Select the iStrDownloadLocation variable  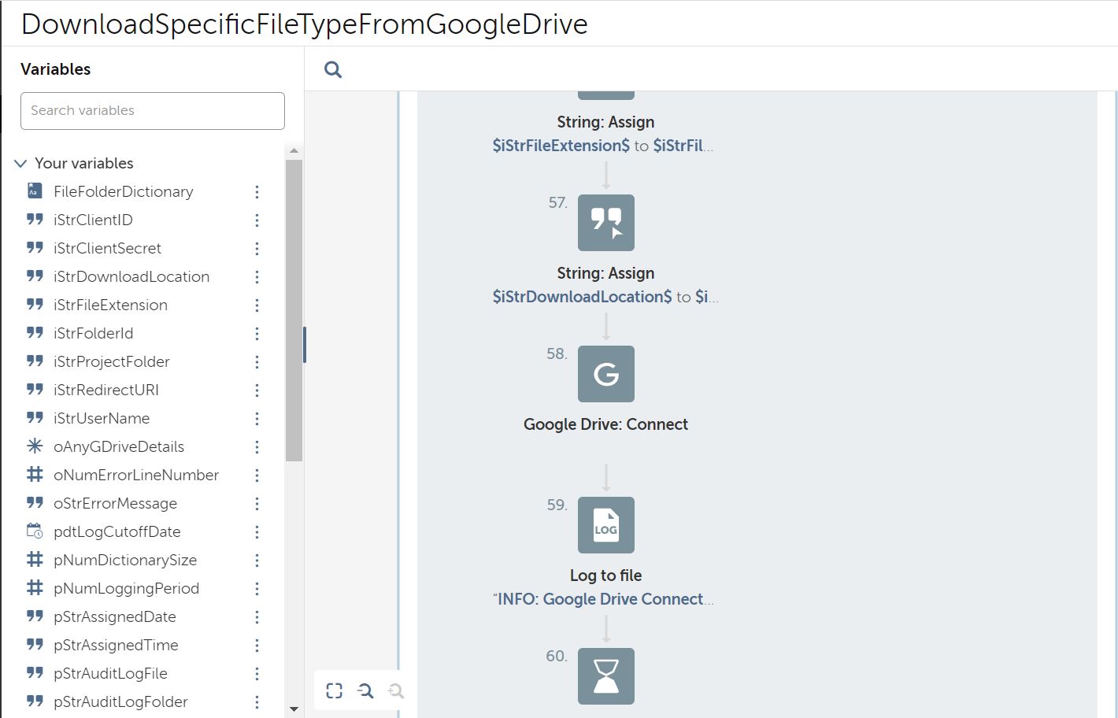(131, 277)
